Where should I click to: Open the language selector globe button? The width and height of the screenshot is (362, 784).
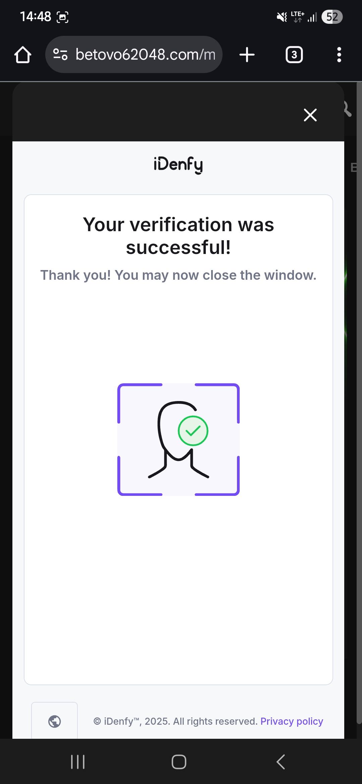[x=55, y=721]
